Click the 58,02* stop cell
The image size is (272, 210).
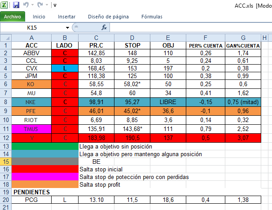click(132, 84)
